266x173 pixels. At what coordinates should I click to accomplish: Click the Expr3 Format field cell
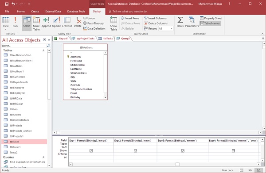183,141
